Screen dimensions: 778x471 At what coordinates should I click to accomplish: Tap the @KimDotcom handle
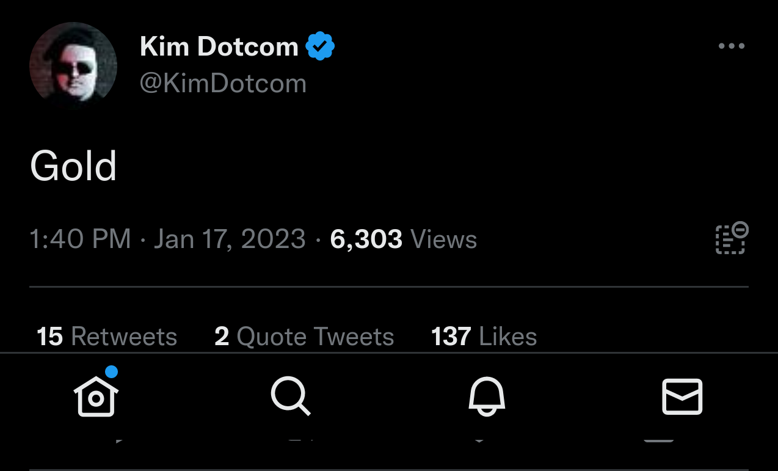(x=223, y=83)
